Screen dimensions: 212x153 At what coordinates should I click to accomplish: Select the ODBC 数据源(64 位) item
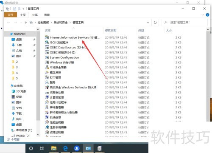60,52
